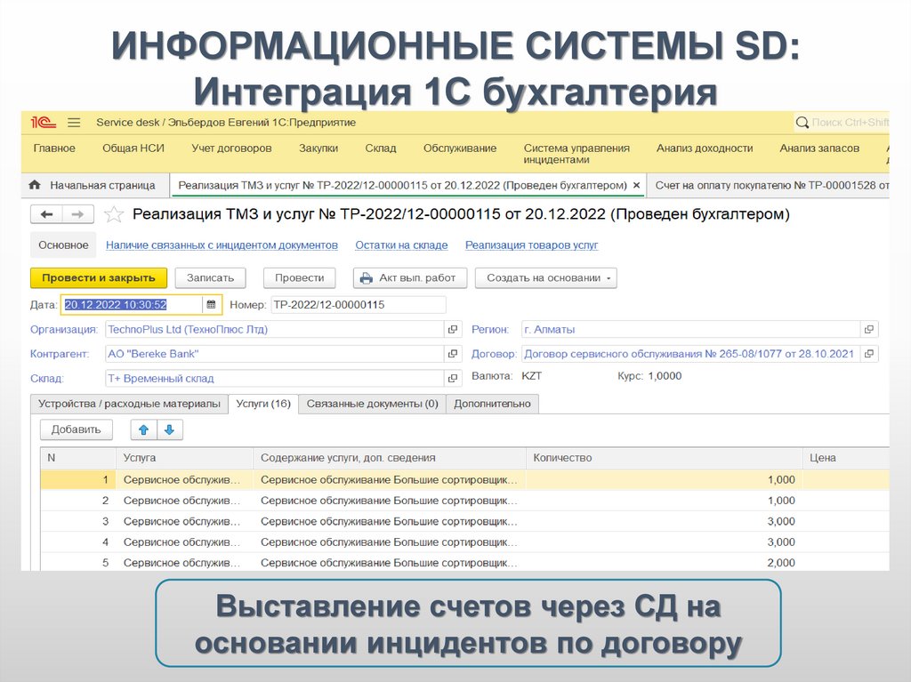Screen dimensions: 911x682
Task: Click the Регион г. Алматы field
Action: click(x=690, y=329)
